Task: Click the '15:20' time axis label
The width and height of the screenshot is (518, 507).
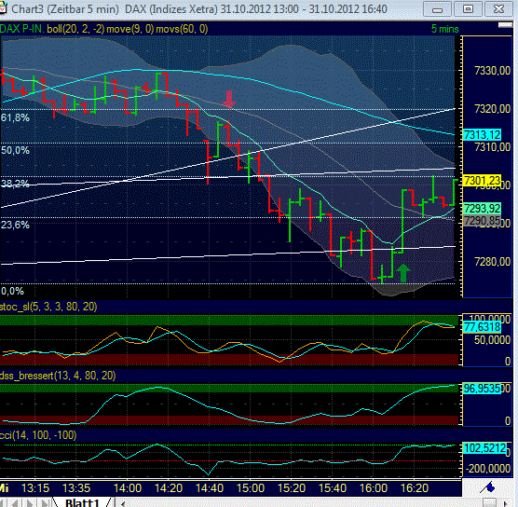Action: pos(292,488)
